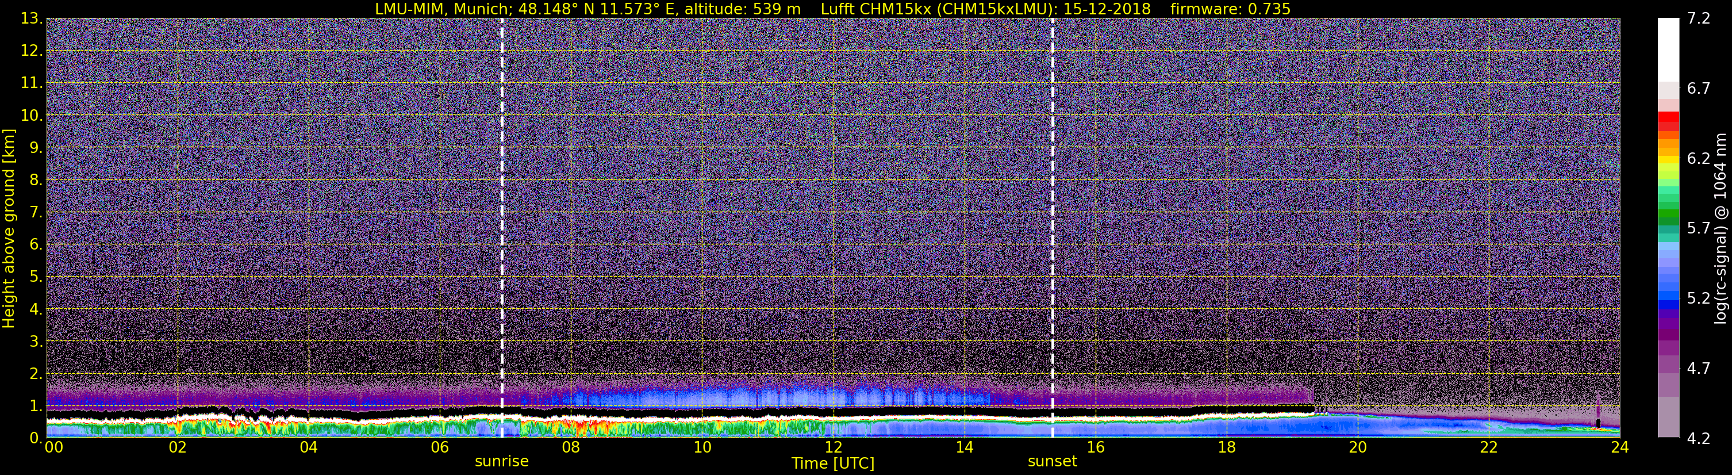Click the height tick label 6.
The image size is (1732, 475).
point(36,245)
